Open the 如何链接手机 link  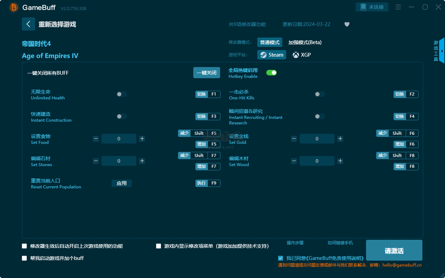[340, 243]
